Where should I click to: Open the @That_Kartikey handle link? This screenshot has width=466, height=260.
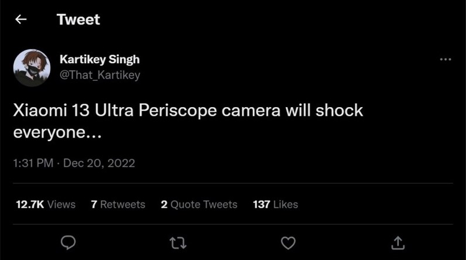100,75
